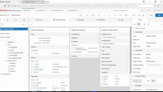Open the Help tab
This screenshot has width=163, height=92.
click(x=121, y=20)
